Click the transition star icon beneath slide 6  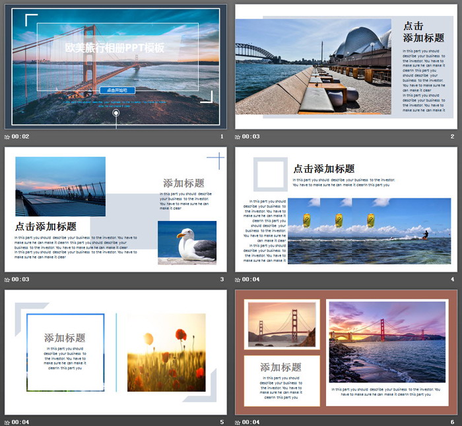tap(238, 421)
